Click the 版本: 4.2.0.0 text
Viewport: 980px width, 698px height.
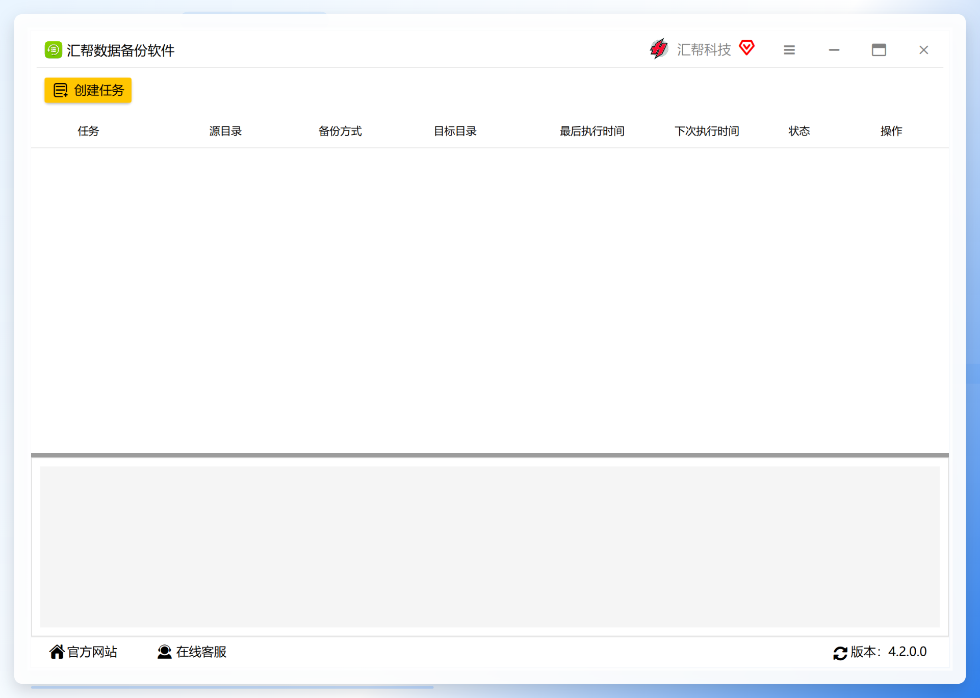point(889,652)
